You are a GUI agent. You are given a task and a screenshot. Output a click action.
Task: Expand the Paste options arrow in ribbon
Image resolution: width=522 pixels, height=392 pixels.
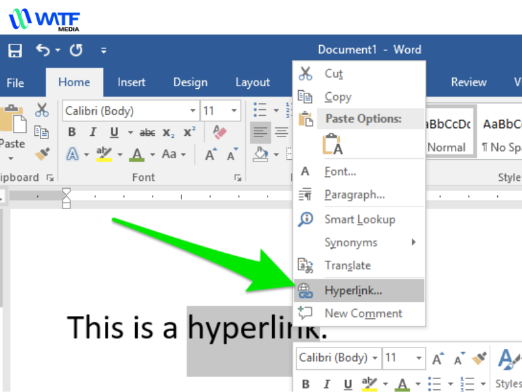(11, 159)
